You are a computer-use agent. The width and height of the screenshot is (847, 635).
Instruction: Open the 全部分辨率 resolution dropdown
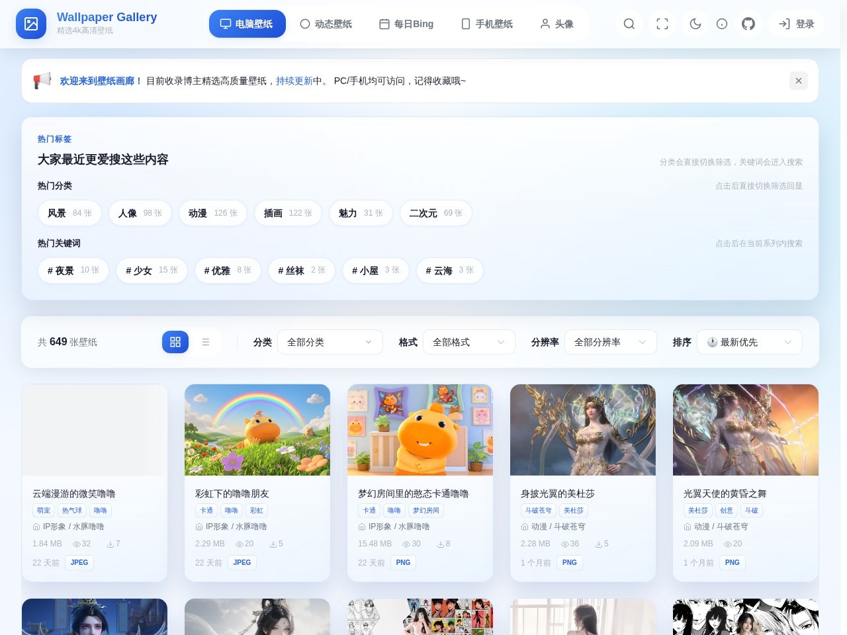(611, 342)
